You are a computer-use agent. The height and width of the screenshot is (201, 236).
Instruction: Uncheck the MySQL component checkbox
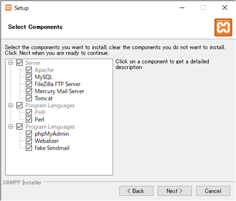pos(29,77)
